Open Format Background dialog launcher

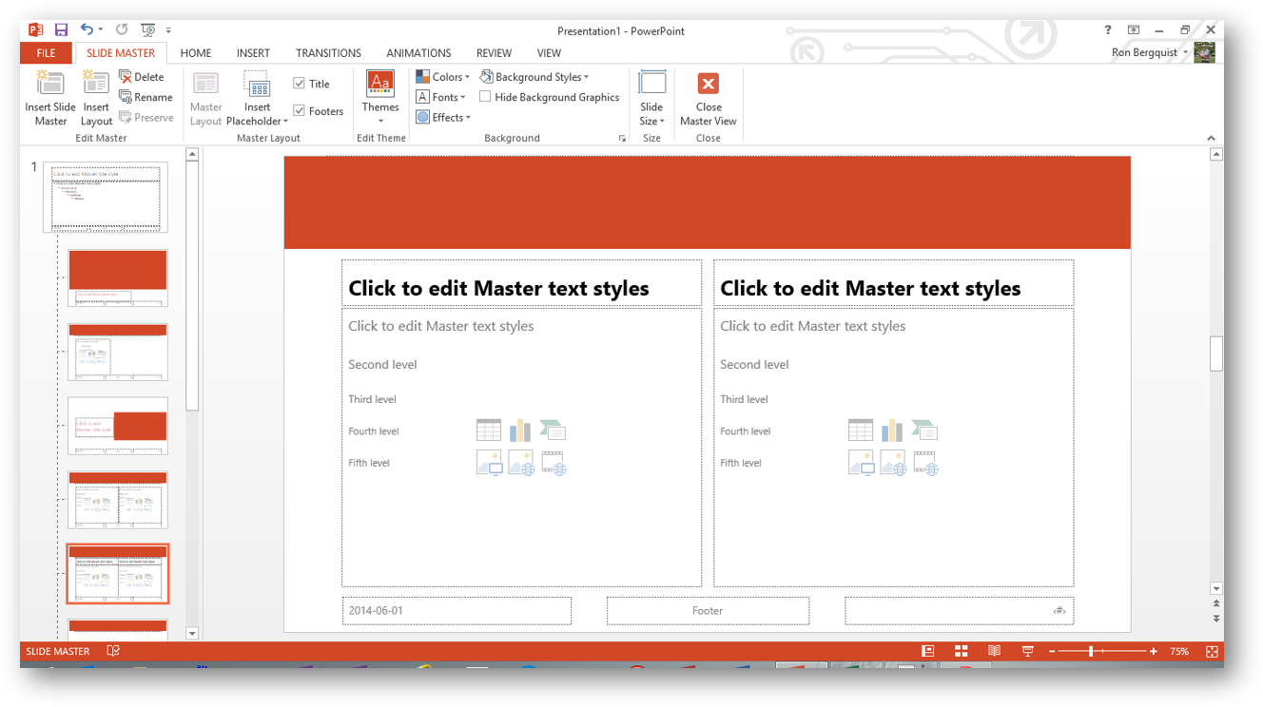(x=622, y=139)
